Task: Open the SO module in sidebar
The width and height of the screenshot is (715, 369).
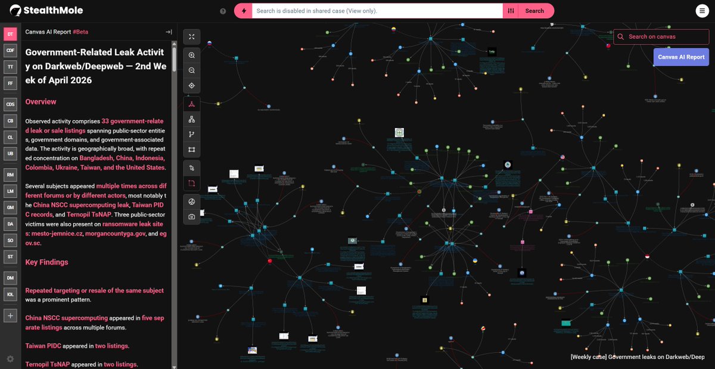Action: (x=10, y=240)
